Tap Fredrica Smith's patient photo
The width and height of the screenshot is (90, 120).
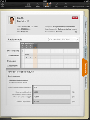[12, 20]
